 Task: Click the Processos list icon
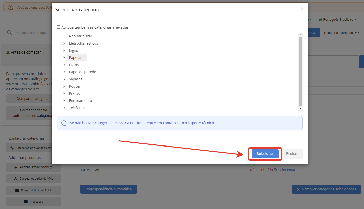26,202
